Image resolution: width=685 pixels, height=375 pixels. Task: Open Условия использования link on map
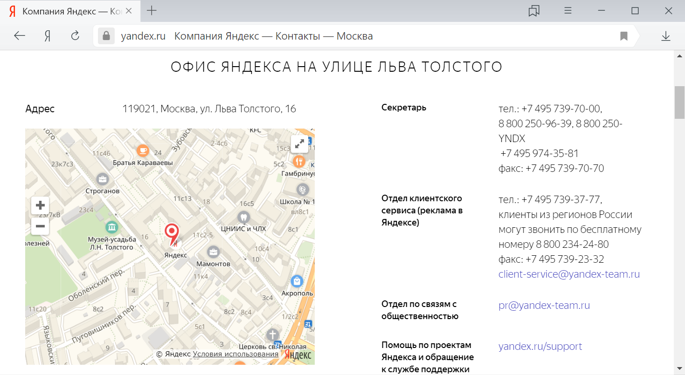(235, 354)
